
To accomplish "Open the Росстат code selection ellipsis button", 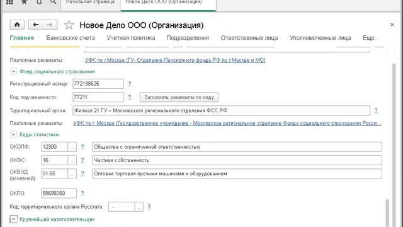I will point(139,207).
